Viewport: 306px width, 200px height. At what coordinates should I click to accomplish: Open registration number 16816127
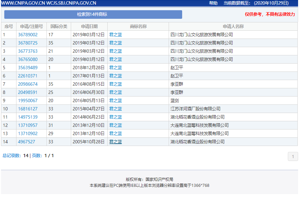coord(28,109)
